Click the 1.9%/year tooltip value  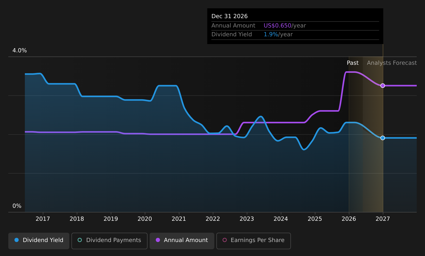(278, 34)
